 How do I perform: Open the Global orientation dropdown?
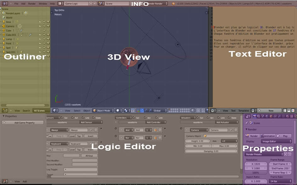click(160, 110)
